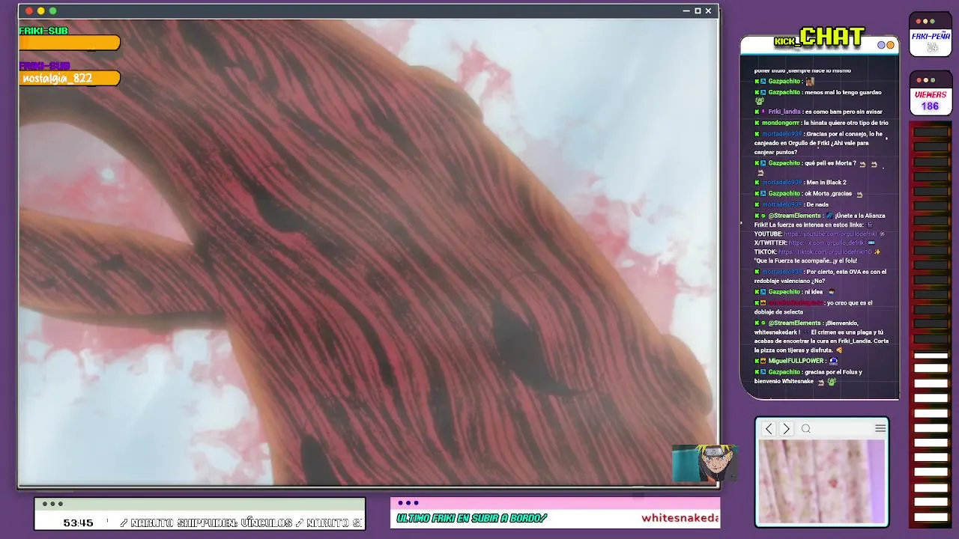Click the traffic-light dots on the Viewers widget

coord(925,80)
